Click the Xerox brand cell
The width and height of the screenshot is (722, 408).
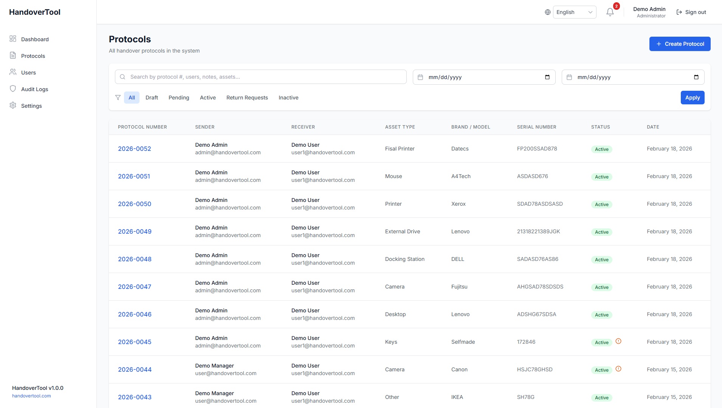(459, 204)
